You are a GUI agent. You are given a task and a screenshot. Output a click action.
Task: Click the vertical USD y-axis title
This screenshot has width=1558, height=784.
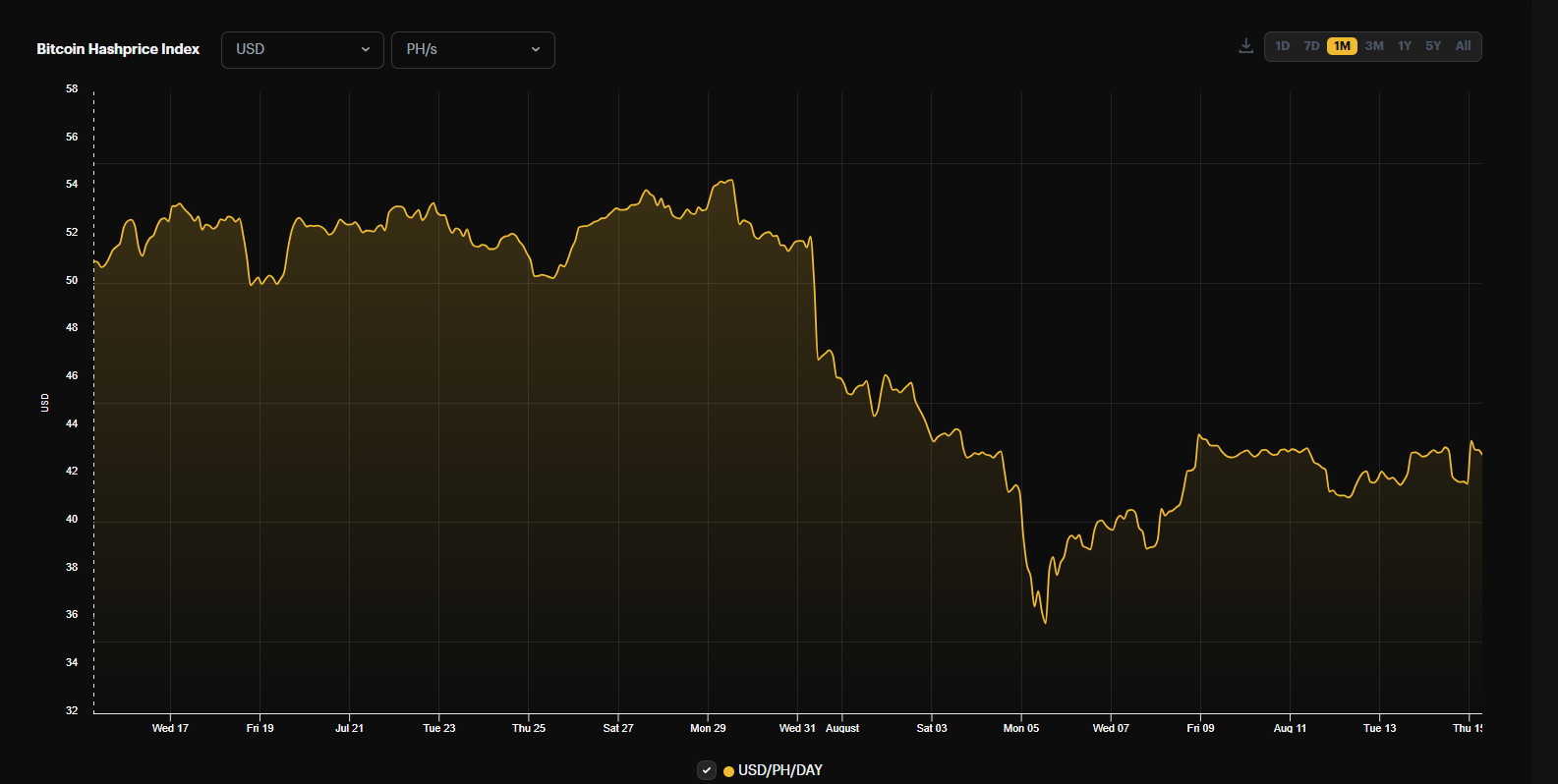coord(45,402)
